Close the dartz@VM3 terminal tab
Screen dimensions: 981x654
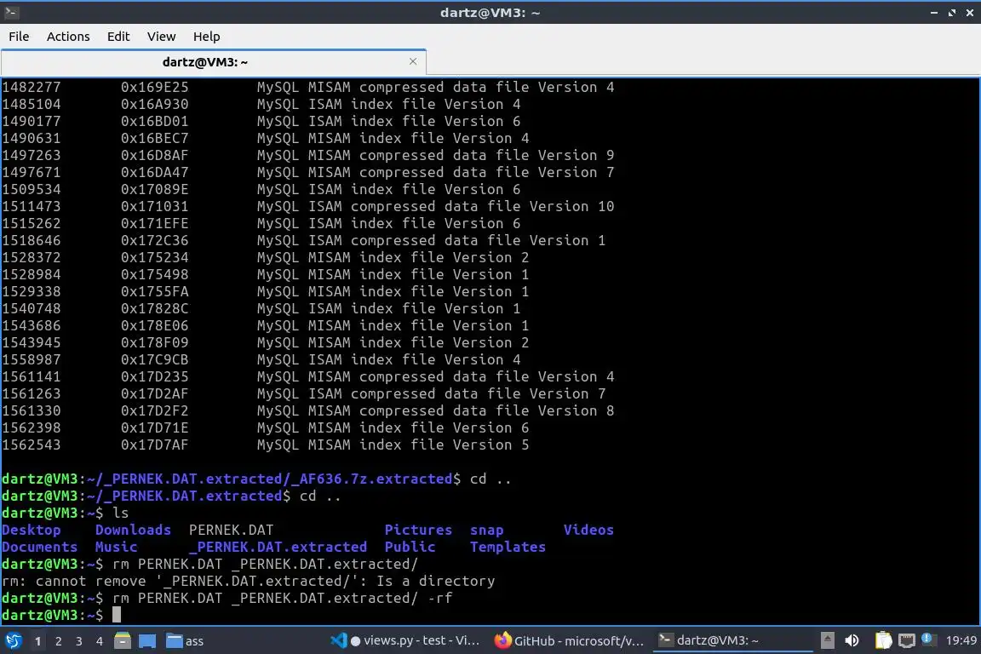coord(413,61)
